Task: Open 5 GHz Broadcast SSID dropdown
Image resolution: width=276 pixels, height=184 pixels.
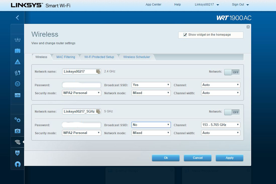Action: pyautogui.click(x=151, y=125)
